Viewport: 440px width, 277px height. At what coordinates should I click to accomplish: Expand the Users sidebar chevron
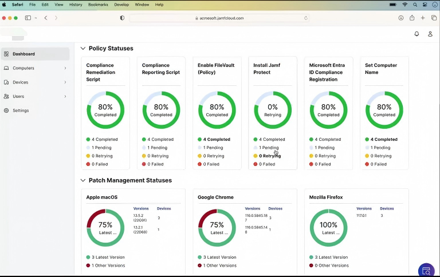(65, 97)
